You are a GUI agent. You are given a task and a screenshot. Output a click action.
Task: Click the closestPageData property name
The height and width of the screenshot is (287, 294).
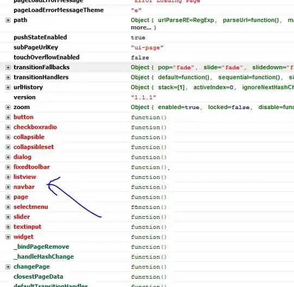click(38, 277)
